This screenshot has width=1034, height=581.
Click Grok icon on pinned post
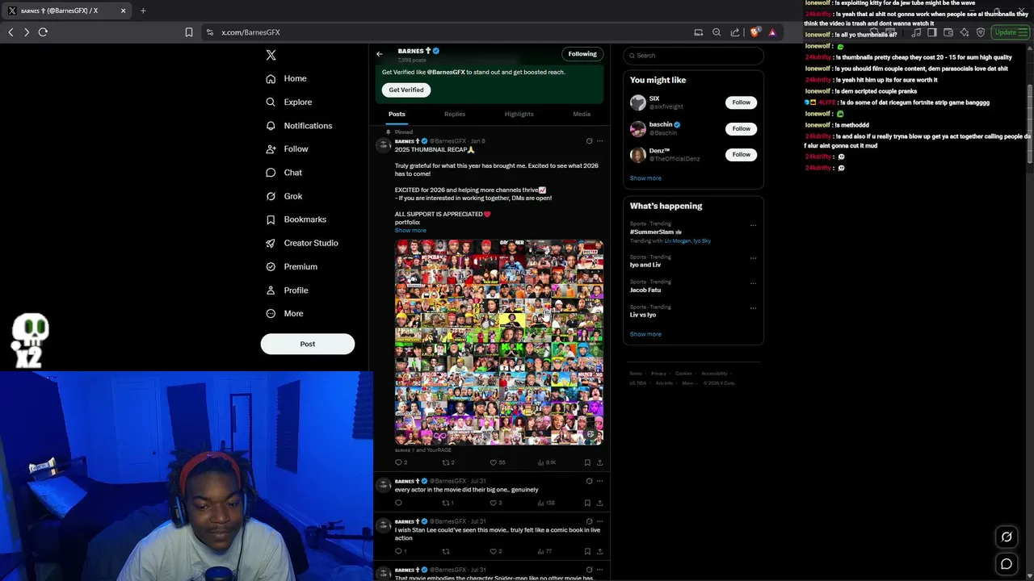point(589,141)
